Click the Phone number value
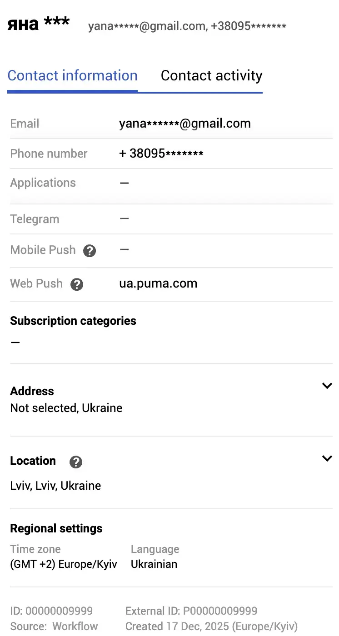 (161, 153)
